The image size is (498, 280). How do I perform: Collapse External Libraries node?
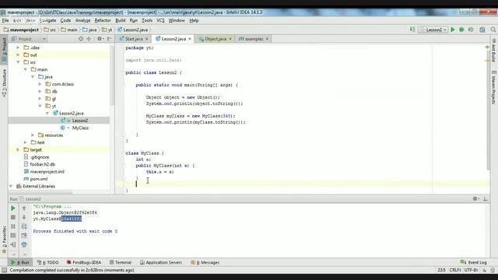tap(11, 187)
